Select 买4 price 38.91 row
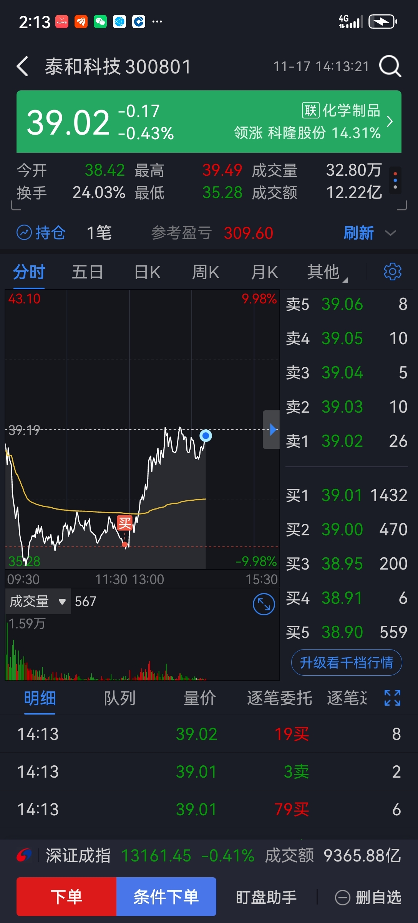This screenshot has height=923, width=418. tap(347, 598)
